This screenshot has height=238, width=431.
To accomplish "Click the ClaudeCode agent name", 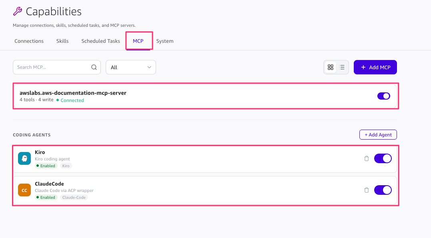I will [x=49, y=184].
